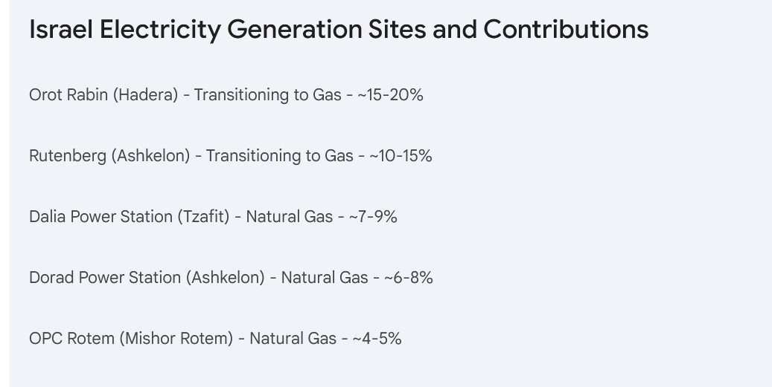Image resolution: width=772 pixels, height=387 pixels.
Task: Click 'Natural Gas' in the OPC Rotem line
Action: [293, 339]
